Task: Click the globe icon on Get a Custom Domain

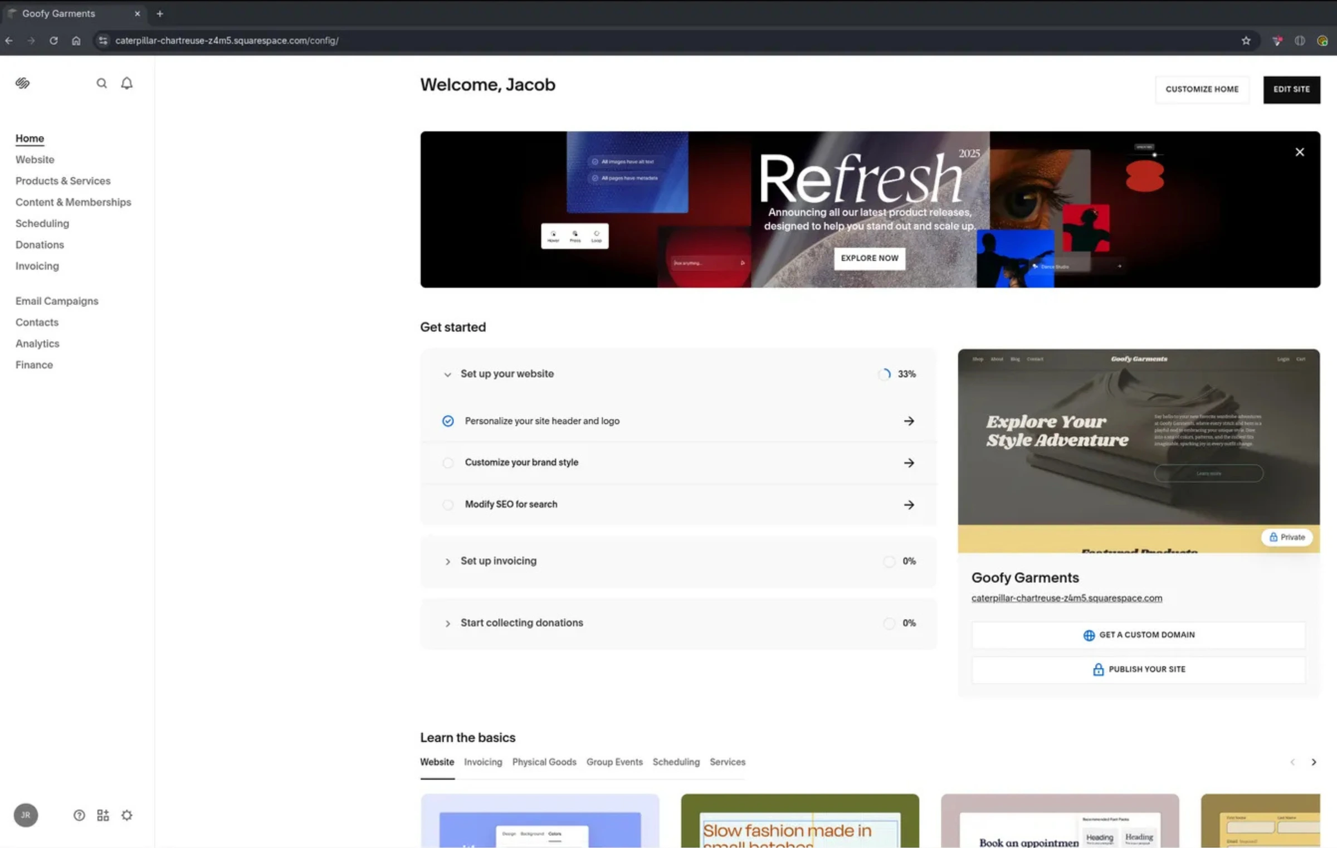Action: click(1089, 635)
